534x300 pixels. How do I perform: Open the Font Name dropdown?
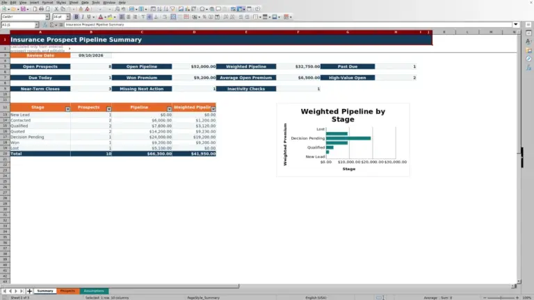47,17
